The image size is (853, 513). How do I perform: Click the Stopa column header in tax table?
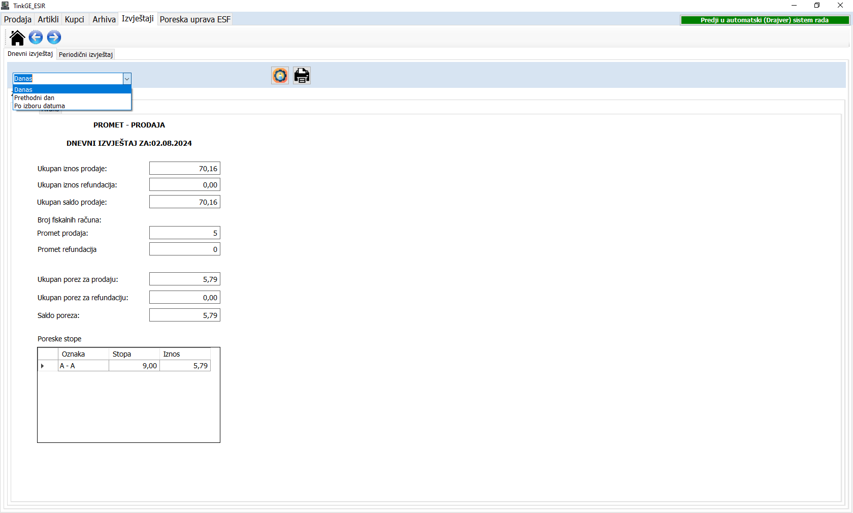(134, 354)
